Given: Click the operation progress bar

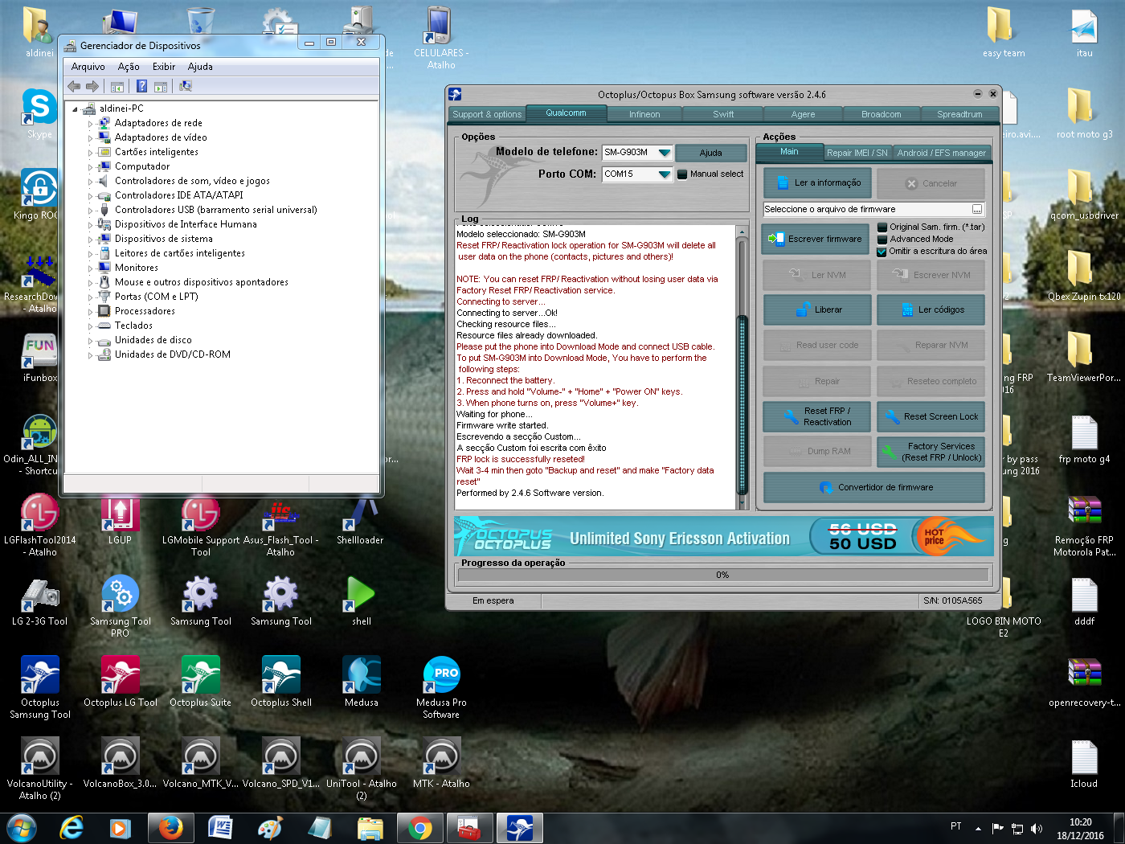Looking at the screenshot, I should pyautogui.click(x=722, y=575).
